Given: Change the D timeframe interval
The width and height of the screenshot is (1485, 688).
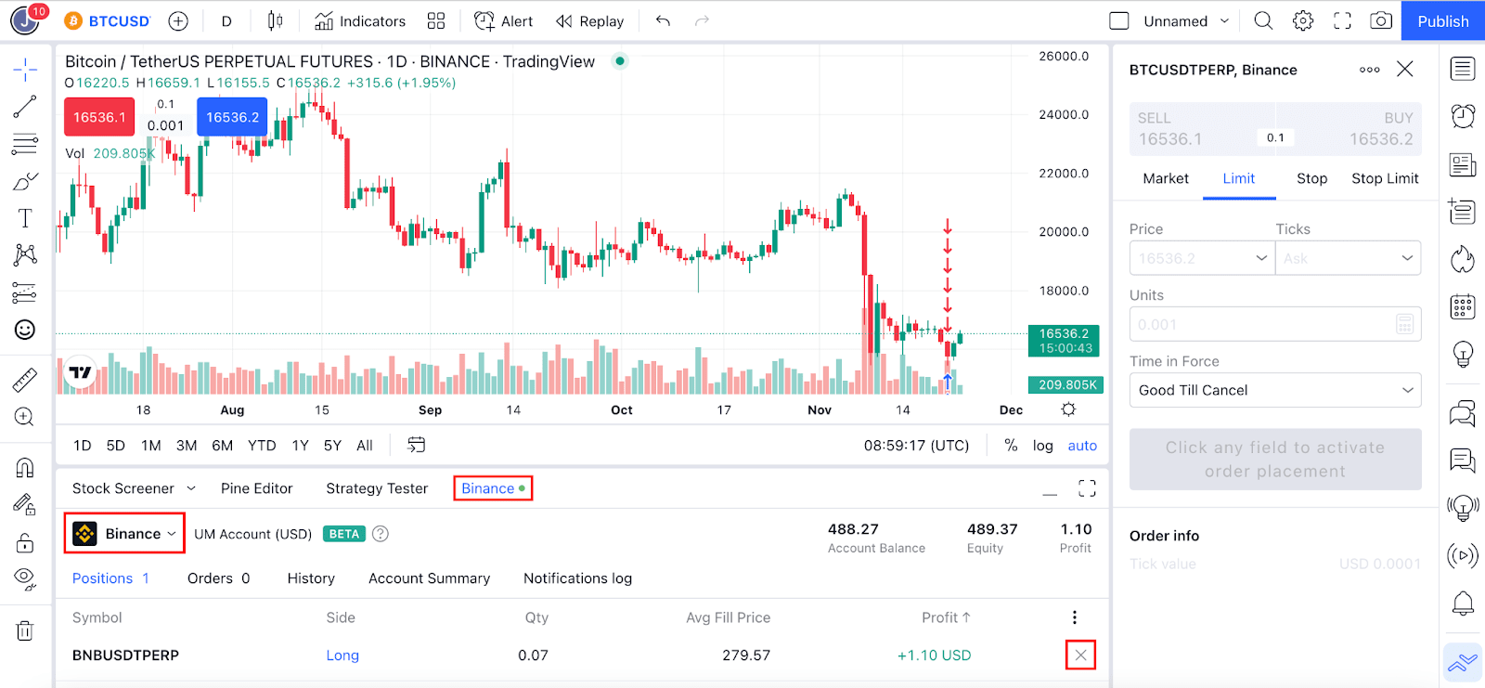Looking at the screenshot, I should point(226,20).
